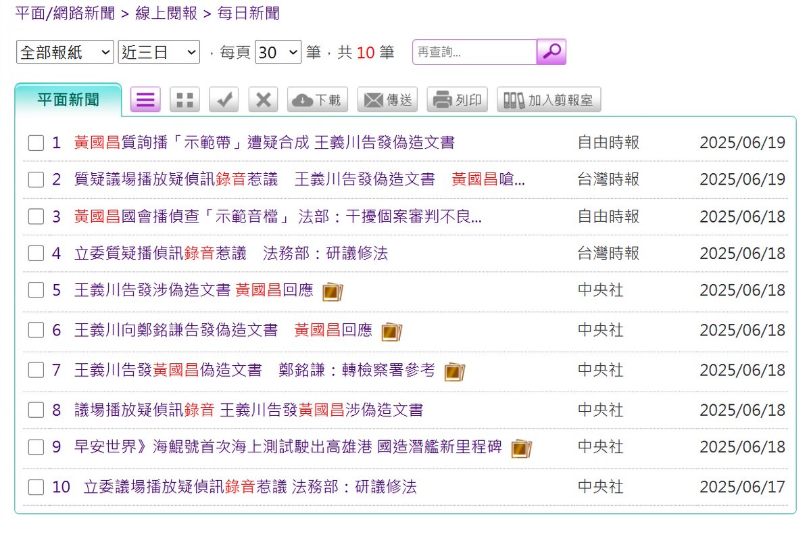Check the box for article 10

click(36, 488)
